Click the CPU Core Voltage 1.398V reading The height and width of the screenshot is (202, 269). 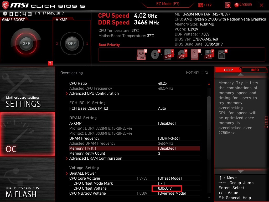pos(142,178)
